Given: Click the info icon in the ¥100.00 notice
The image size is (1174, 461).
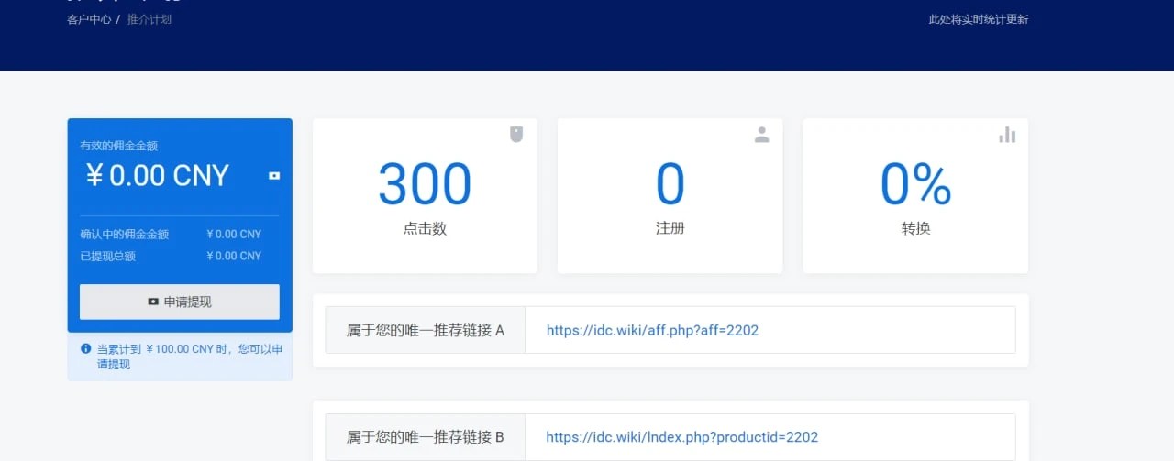Looking at the screenshot, I should click(x=86, y=348).
